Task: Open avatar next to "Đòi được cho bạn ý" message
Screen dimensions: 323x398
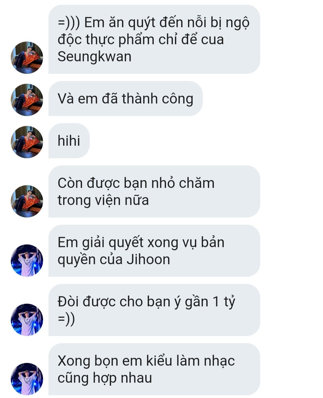Action: click(x=27, y=320)
